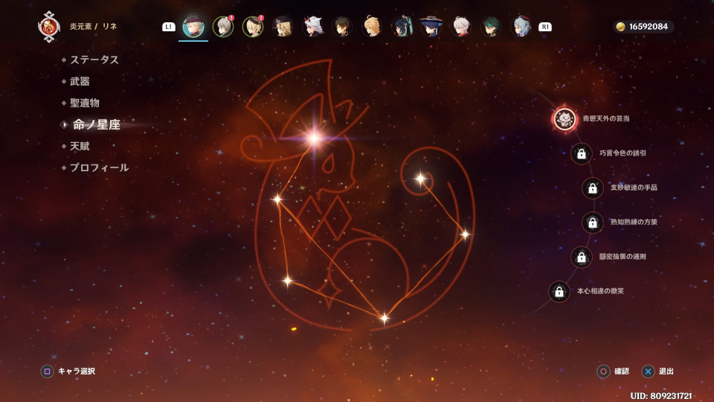Click the 玄妙敏速の手品 label text
The height and width of the screenshot is (402, 714).
(x=634, y=188)
